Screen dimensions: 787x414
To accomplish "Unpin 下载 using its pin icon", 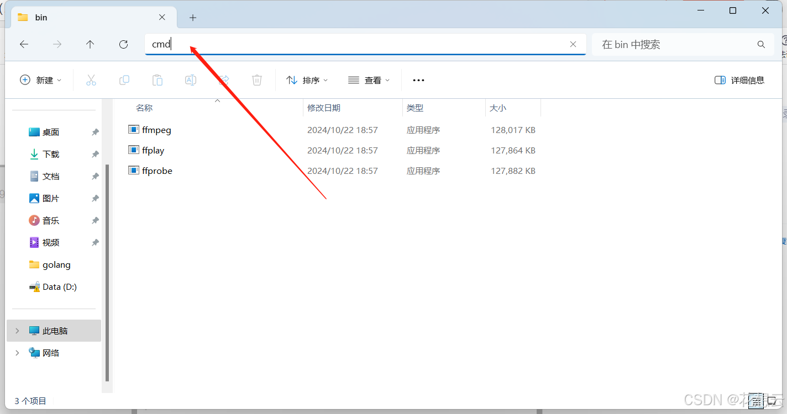I will click(95, 154).
